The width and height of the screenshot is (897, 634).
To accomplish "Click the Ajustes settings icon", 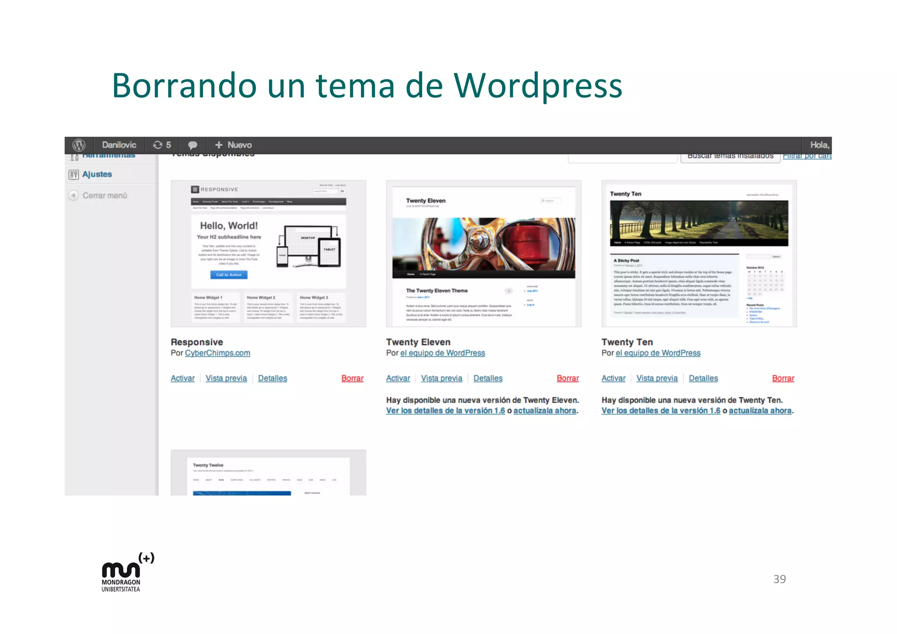I will [x=74, y=174].
